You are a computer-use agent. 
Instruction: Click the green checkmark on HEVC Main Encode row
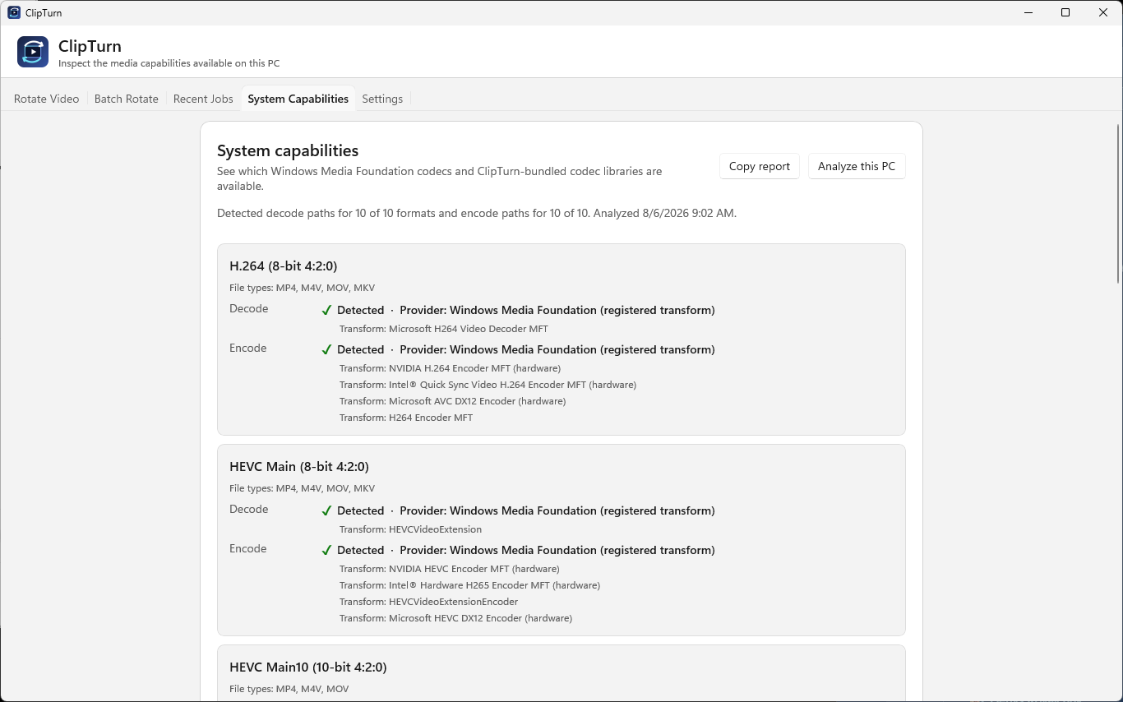(x=326, y=550)
